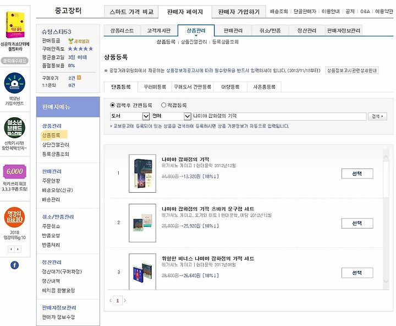Open the 도서 category dropdown

pos(130,116)
